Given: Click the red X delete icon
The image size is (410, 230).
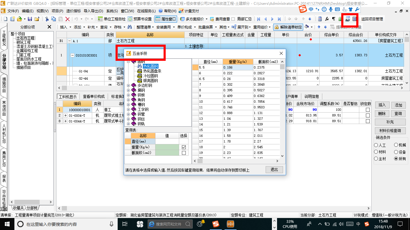Looking at the screenshot, I should coord(68,19).
